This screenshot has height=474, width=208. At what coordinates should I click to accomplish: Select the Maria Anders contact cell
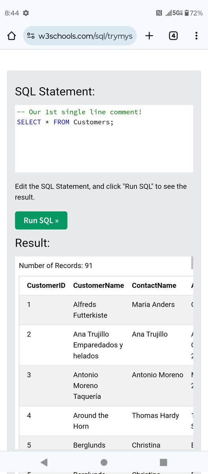[153, 305]
